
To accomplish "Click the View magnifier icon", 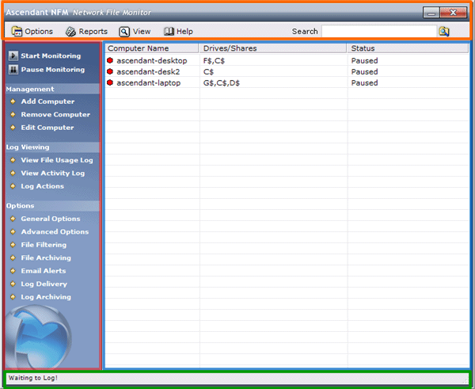I will point(124,32).
